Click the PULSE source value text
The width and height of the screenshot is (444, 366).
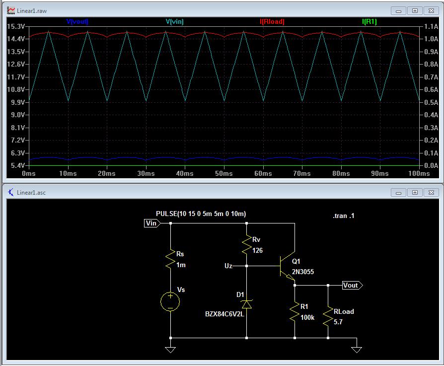[x=201, y=214]
